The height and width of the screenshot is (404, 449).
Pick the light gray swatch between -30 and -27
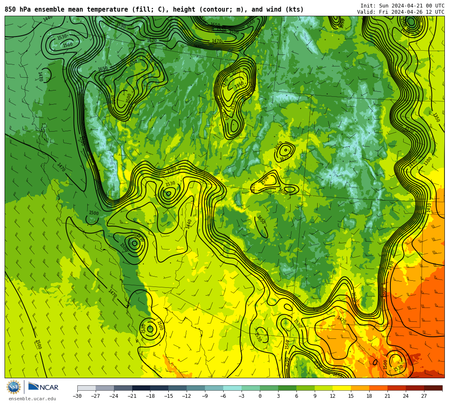[x=86, y=388]
